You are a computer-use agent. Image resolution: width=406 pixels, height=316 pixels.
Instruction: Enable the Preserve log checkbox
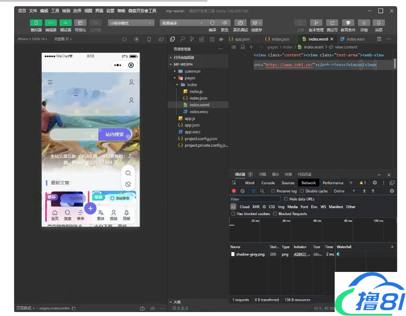coord(273,191)
